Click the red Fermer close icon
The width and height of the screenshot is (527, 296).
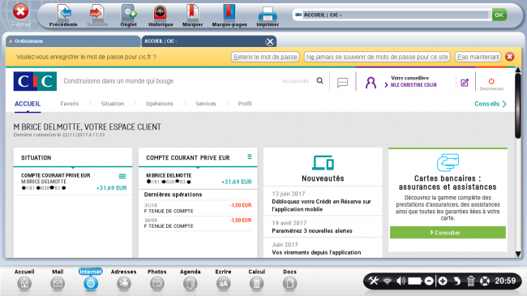tap(20, 12)
